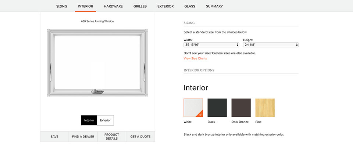
Task: Click Get a Quote button
Action: (x=140, y=136)
